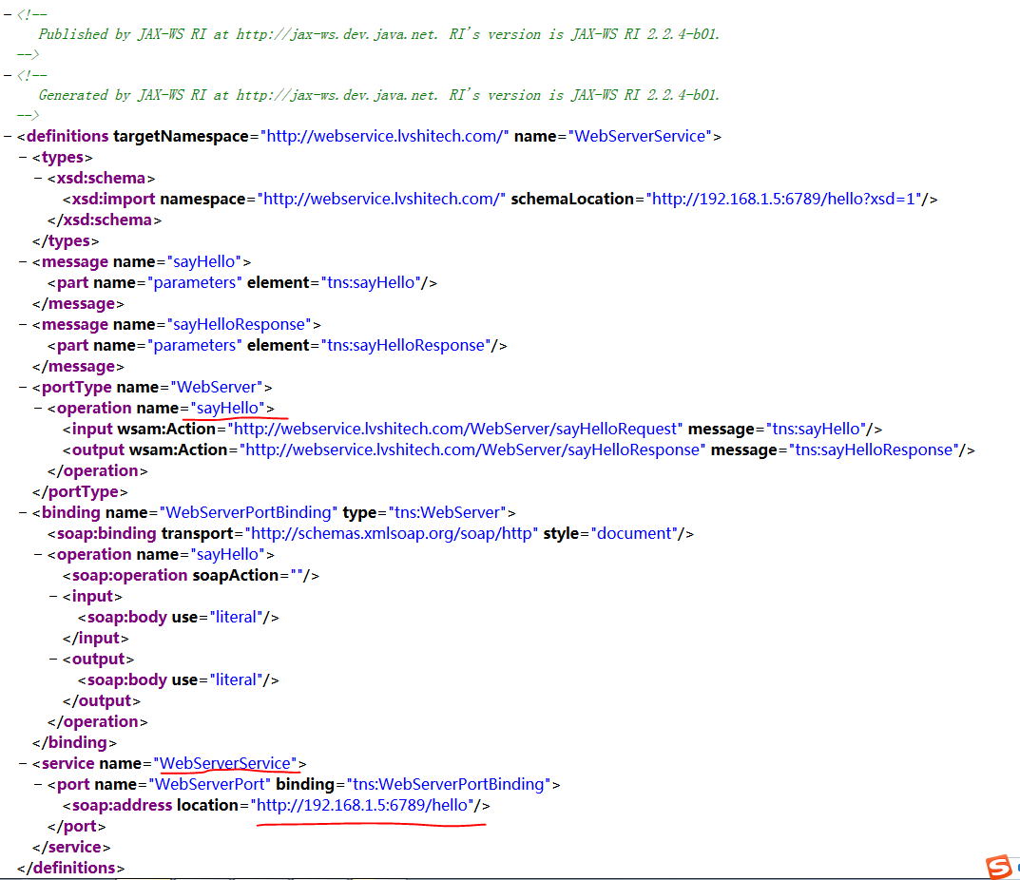Collapse the WebServerPortBinding binding node
The image size is (1020, 880).
click(23, 513)
